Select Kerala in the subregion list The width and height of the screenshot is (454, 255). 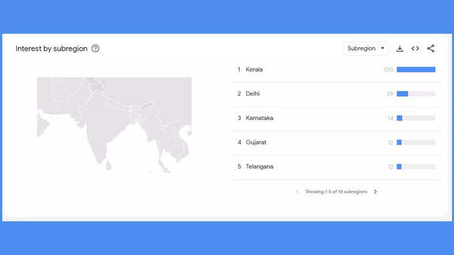pos(336,70)
